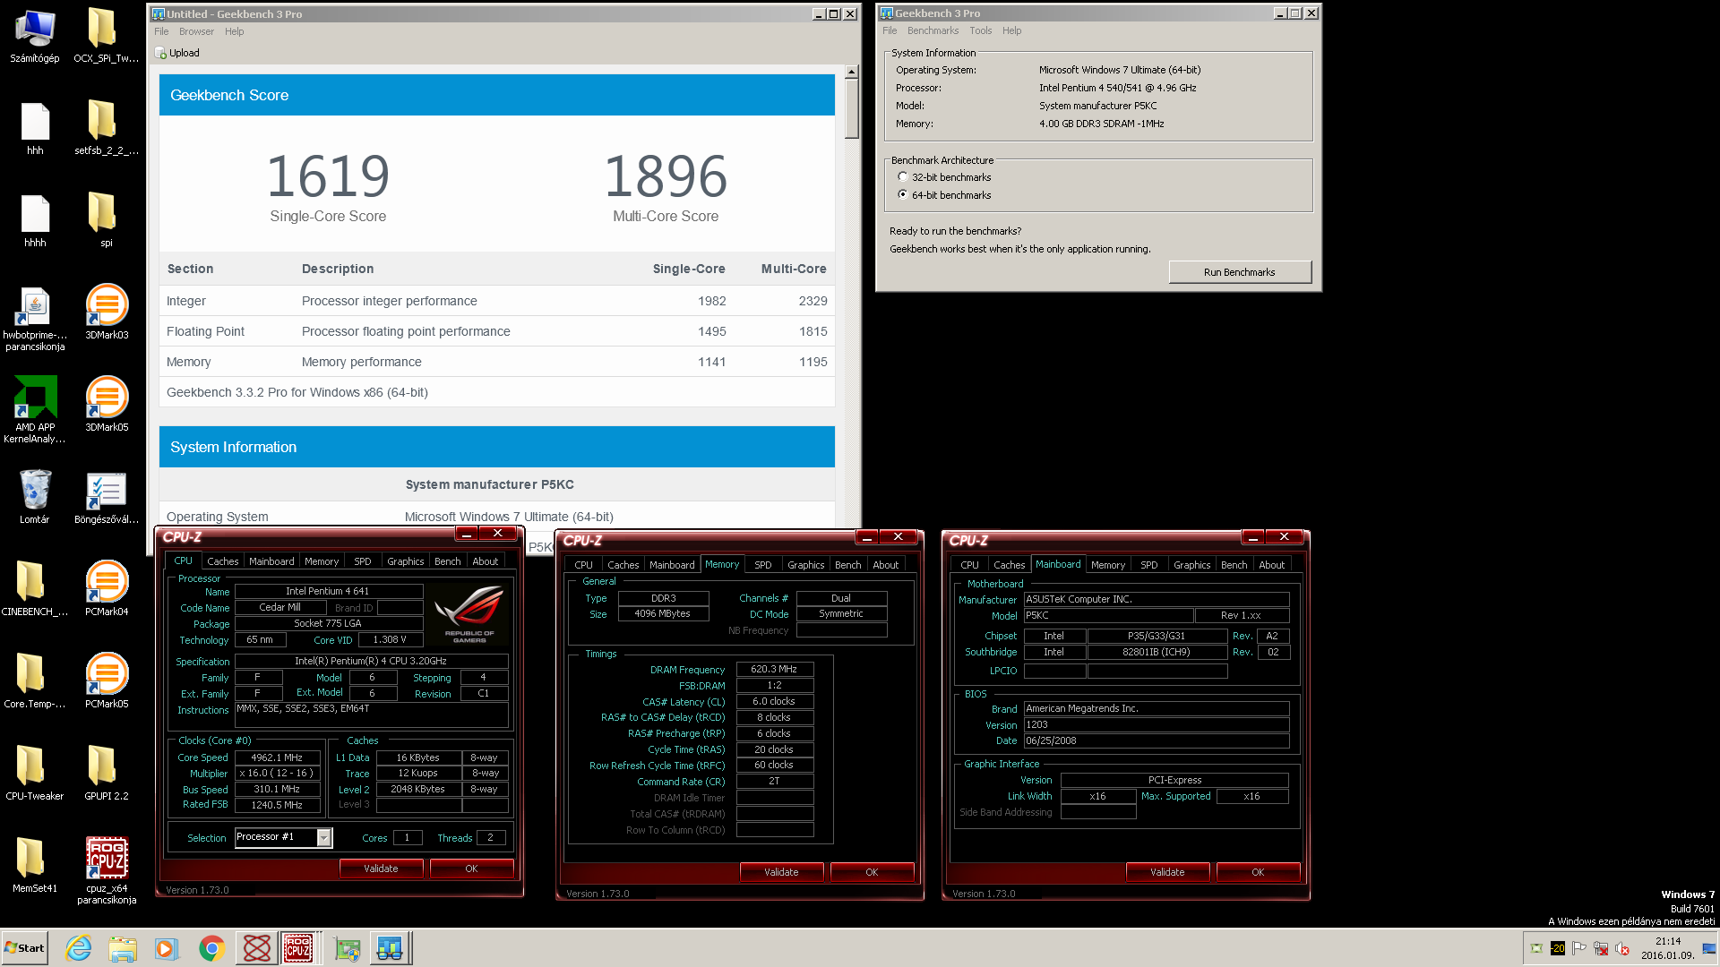Open AMD APP KernelAnalyzer shortcut

point(35,411)
